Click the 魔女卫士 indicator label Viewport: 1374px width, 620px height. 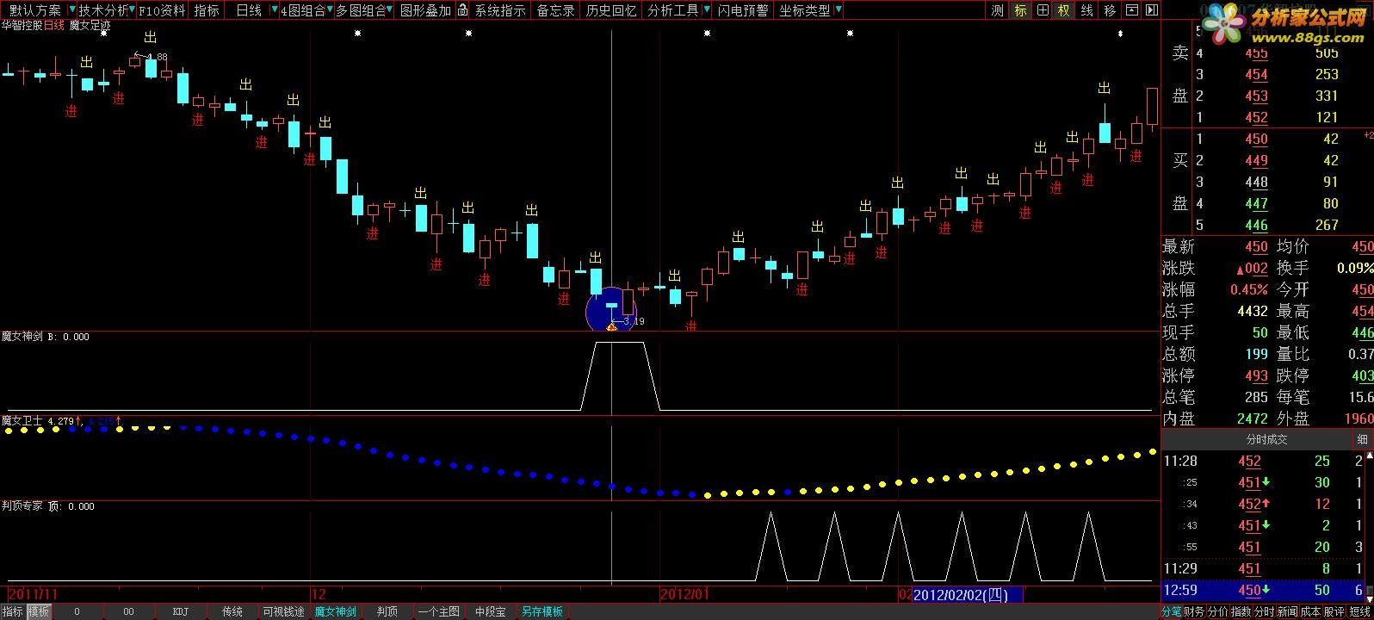[x=22, y=420]
